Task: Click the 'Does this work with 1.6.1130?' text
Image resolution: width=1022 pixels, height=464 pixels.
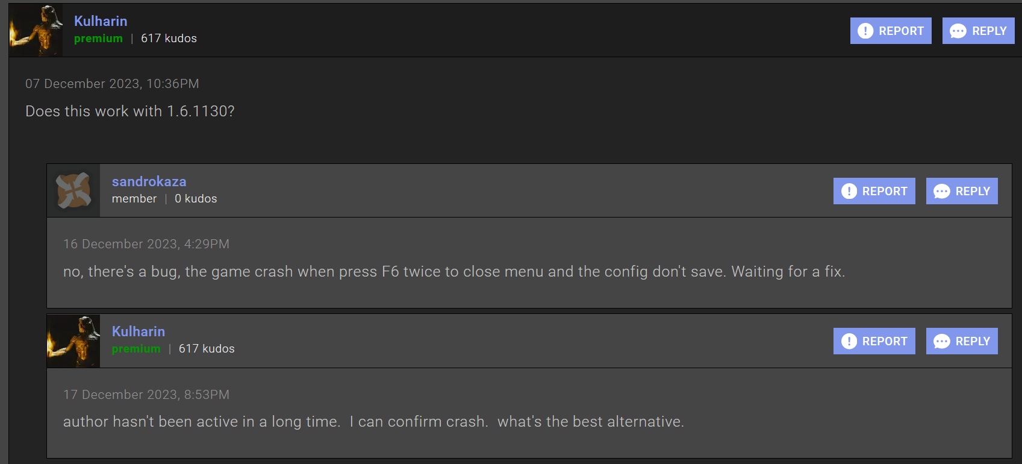Action: click(x=130, y=111)
